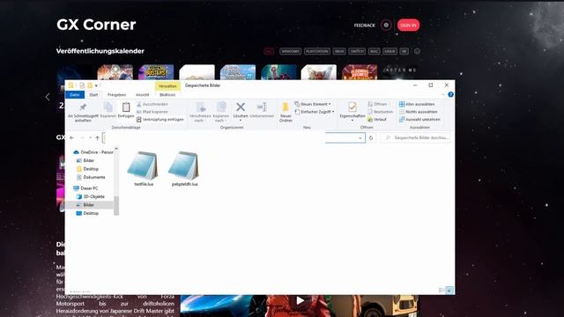Toggle the LINUX platform filter
564x317 pixels.
click(x=390, y=51)
